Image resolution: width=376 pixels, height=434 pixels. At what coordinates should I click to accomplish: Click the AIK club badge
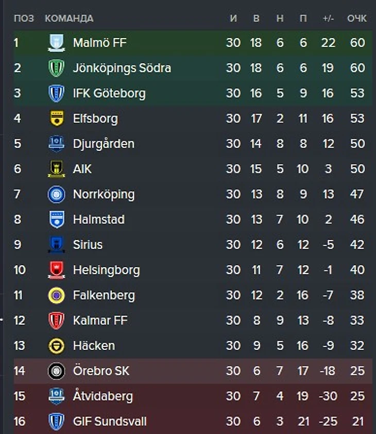point(56,169)
